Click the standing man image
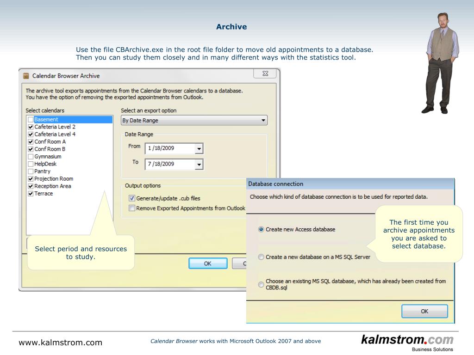474x355 pixels. point(441,63)
